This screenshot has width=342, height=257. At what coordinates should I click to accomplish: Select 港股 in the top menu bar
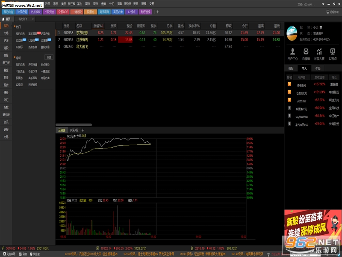(56, 4)
